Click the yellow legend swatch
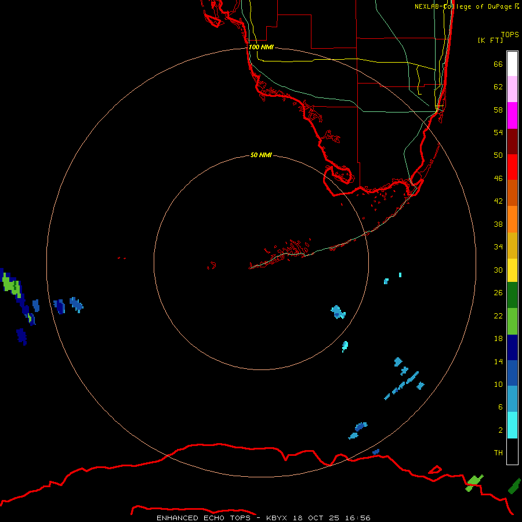 pos(512,270)
